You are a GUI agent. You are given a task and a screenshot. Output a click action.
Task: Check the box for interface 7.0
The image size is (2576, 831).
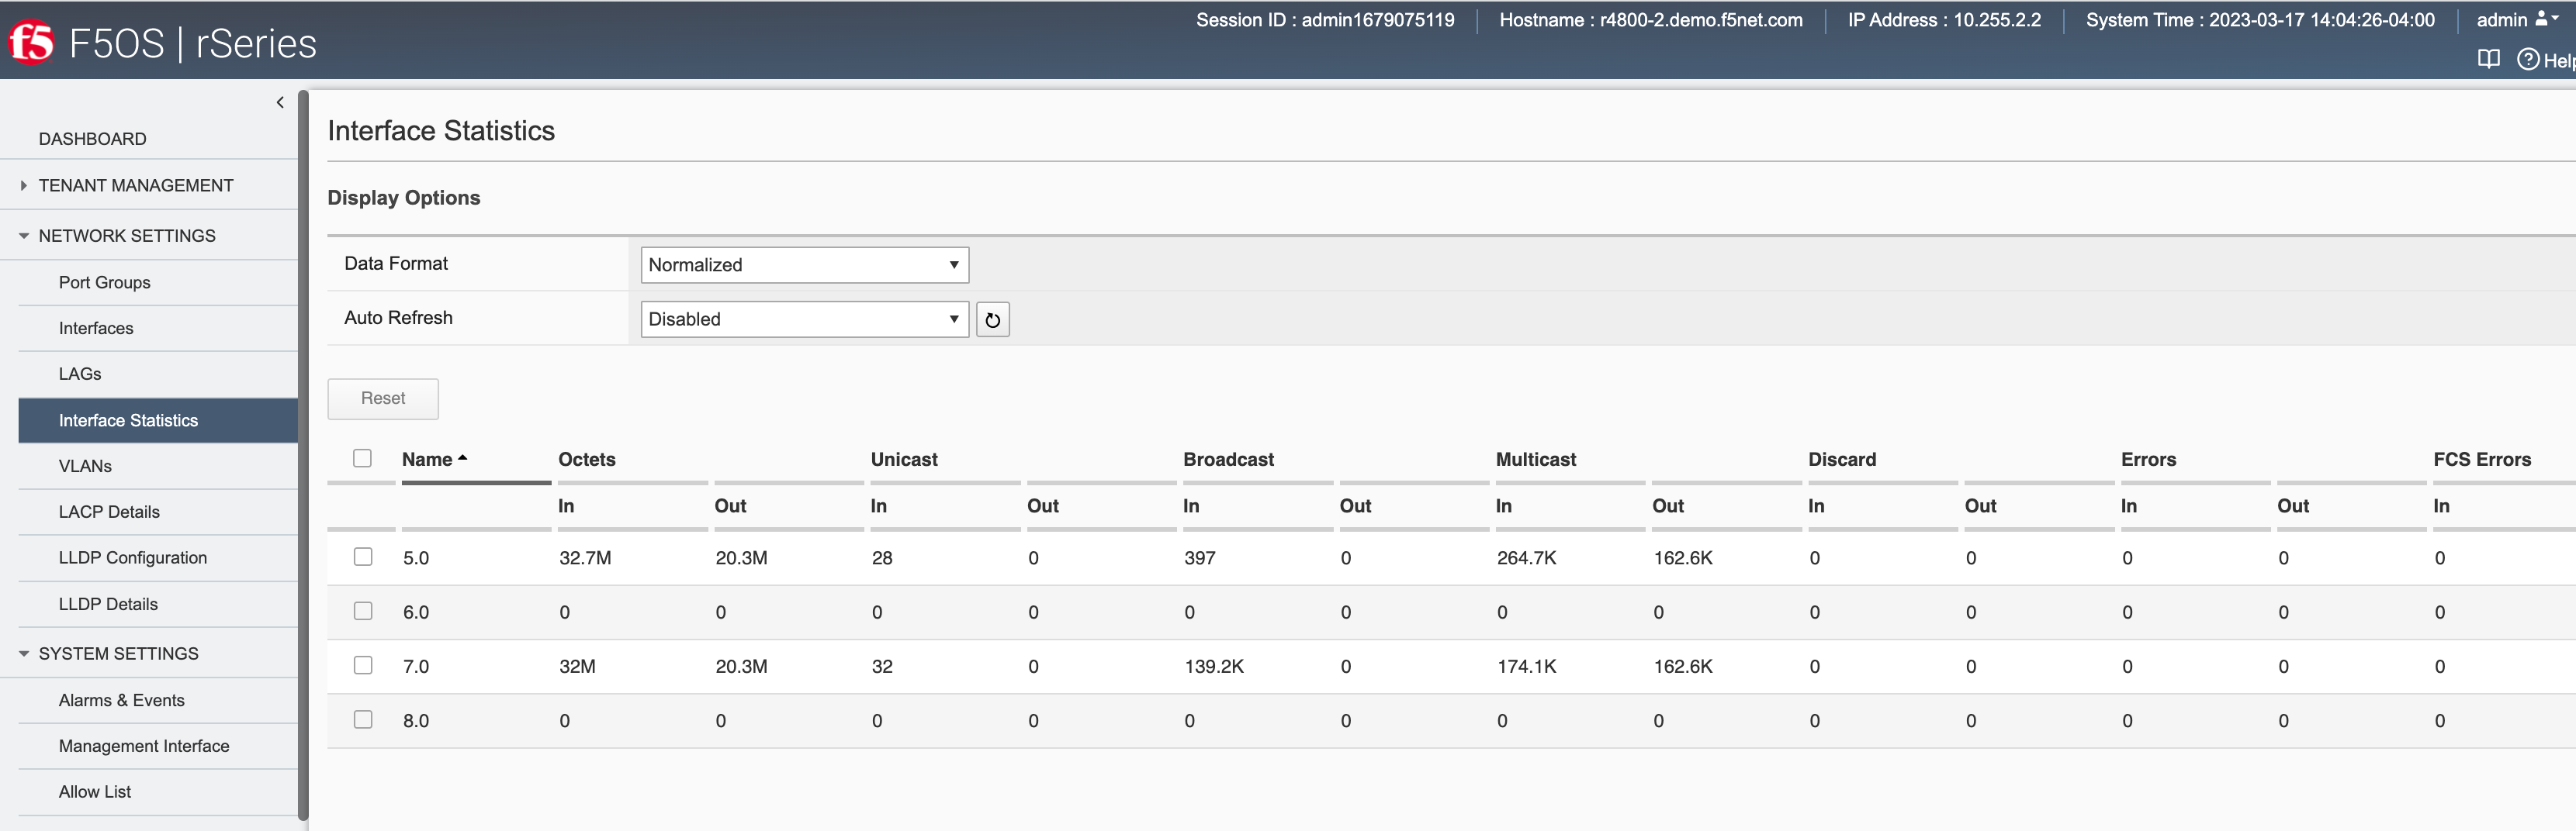coord(363,665)
